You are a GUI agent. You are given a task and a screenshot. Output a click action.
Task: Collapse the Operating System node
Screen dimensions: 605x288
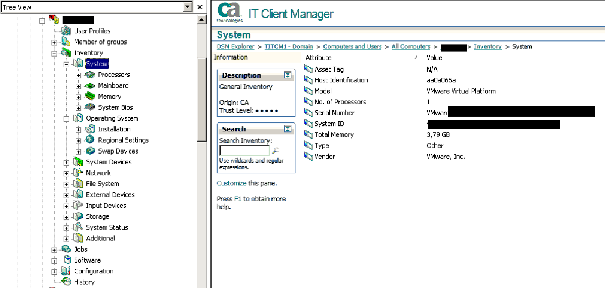tap(66, 119)
